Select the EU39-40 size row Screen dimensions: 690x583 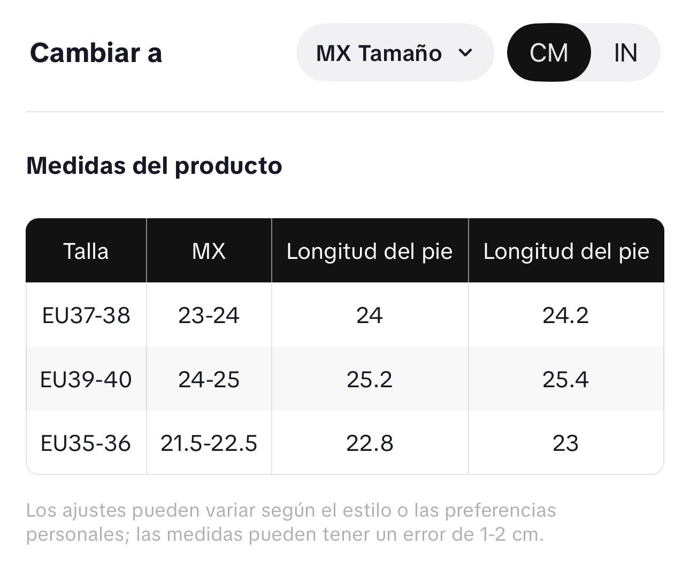click(345, 379)
